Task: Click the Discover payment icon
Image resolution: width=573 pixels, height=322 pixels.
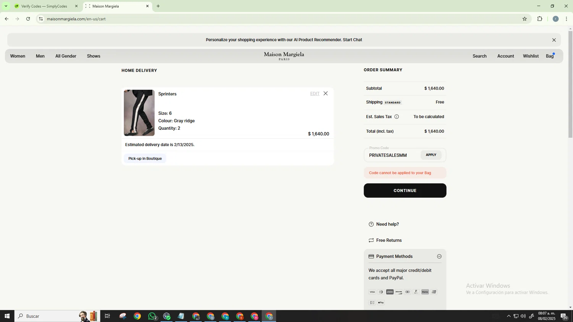Action: (x=398, y=292)
